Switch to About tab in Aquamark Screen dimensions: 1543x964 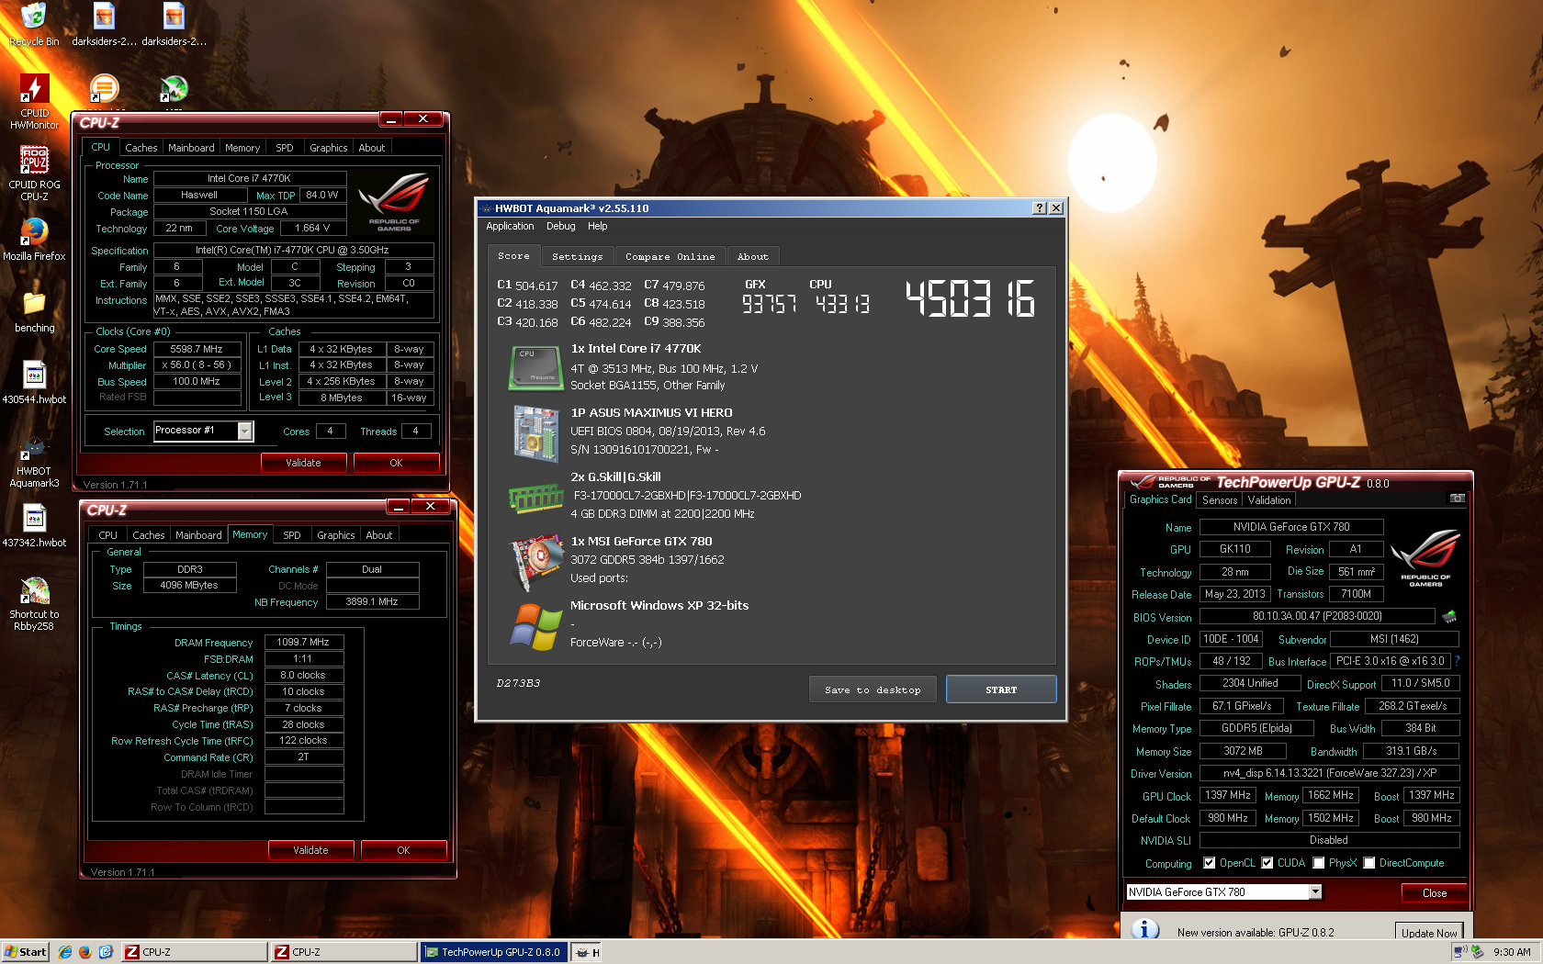[753, 257]
